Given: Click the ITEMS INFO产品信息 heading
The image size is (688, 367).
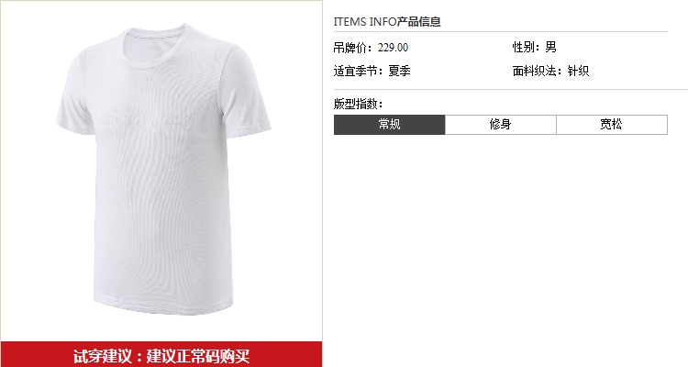Looking at the screenshot, I should click(387, 21).
